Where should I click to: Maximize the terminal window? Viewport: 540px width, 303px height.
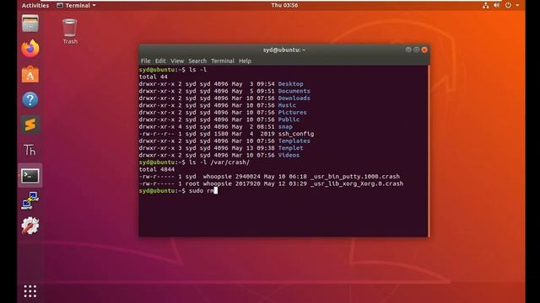coord(416,50)
